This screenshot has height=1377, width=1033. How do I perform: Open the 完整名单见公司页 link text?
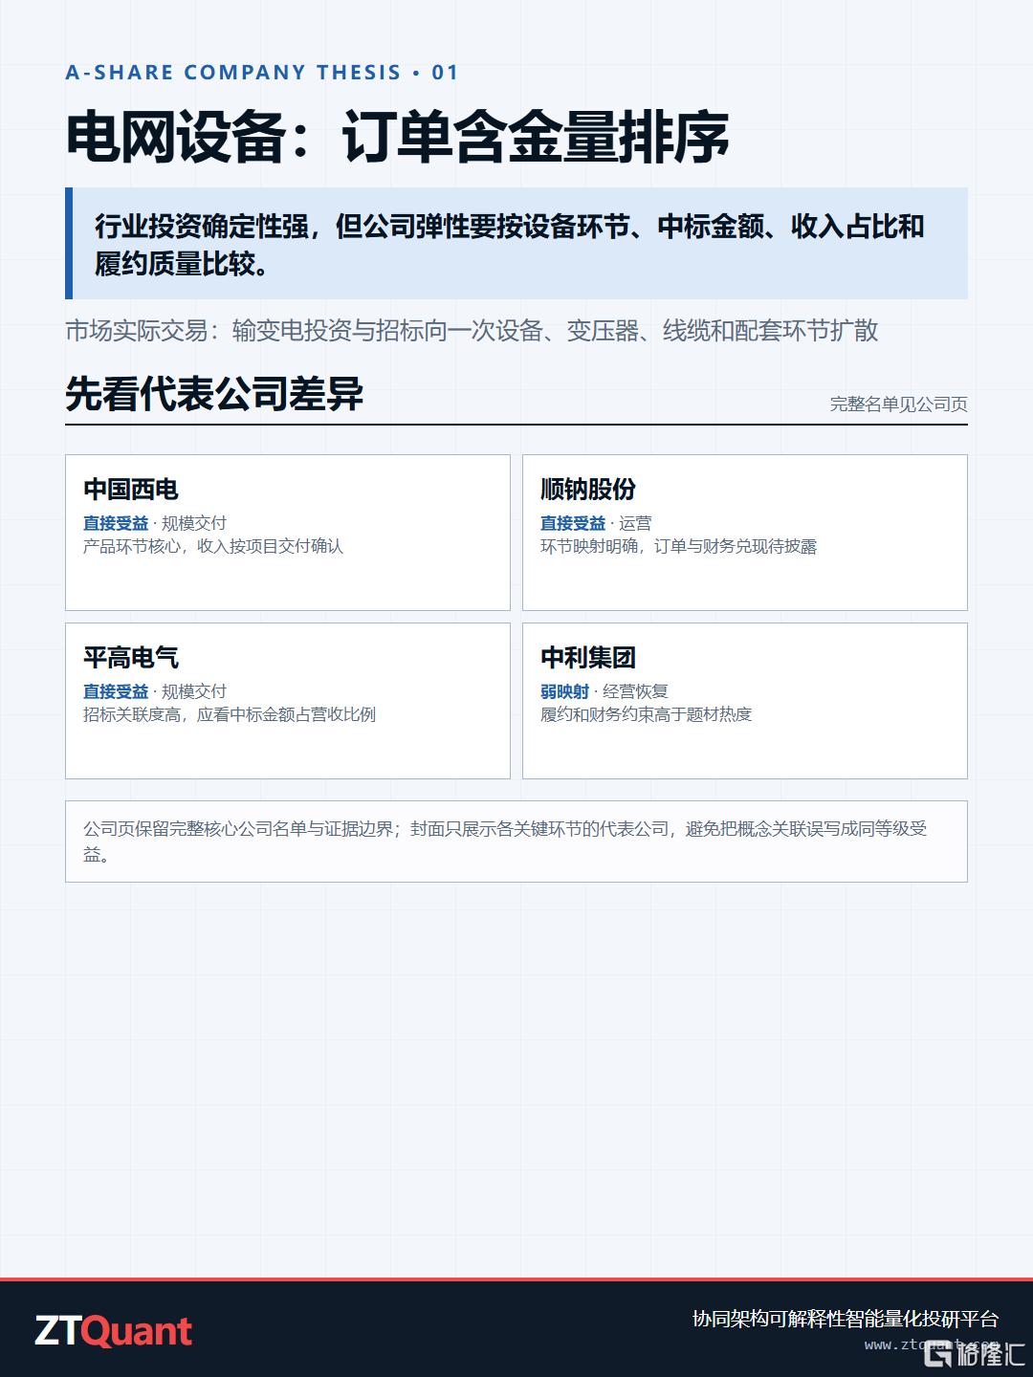[898, 404]
